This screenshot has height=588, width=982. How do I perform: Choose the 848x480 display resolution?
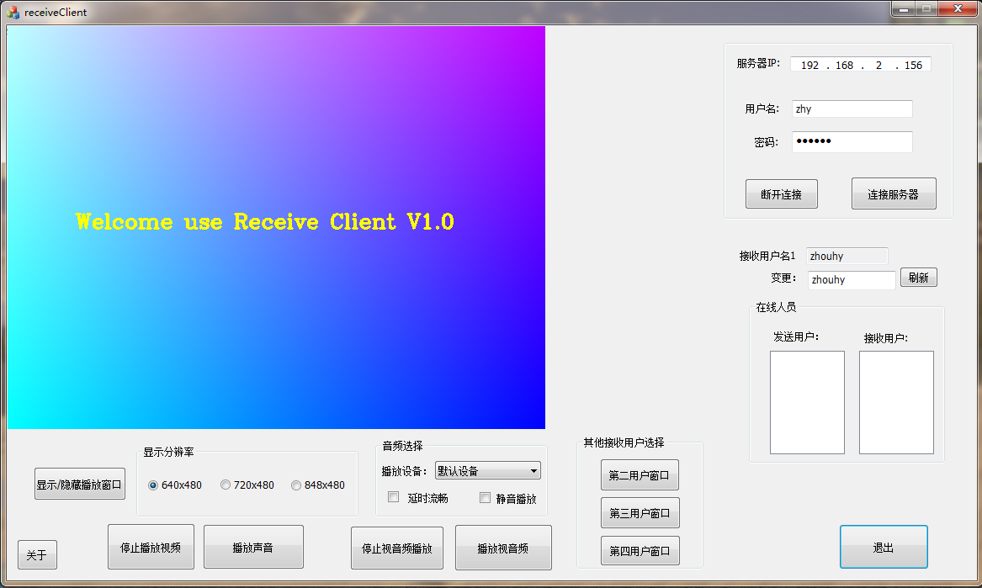pyautogui.click(x=296, y=485)
